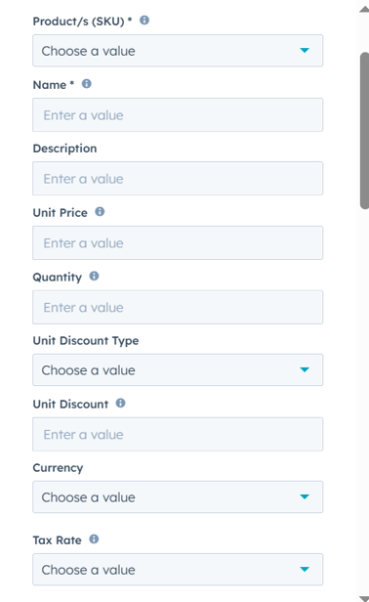Screen dimensions: 369x602
Task: Click the Quantity input field
Action: [x=178, y=307]
